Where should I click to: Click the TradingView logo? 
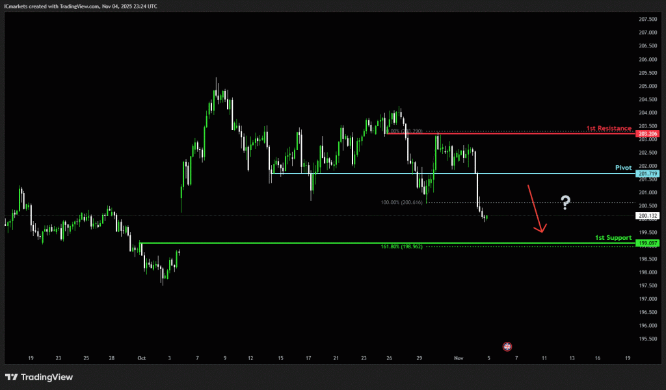pyautogui.click(x=39, y=377)
